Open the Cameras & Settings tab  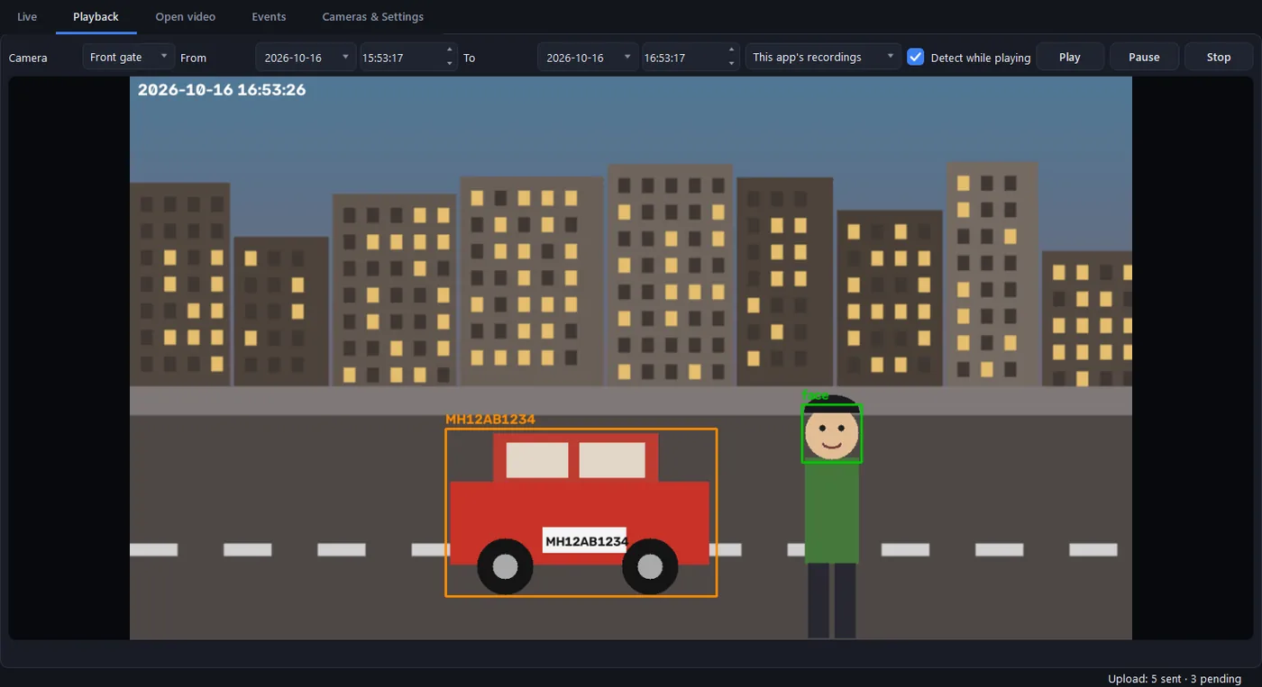pos(373,17)
